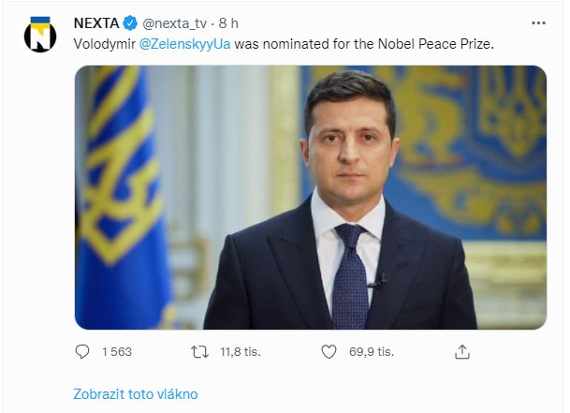Click the share upload icon
The width and height of the screenshot is (570, 413).
(x=460, y=352)
